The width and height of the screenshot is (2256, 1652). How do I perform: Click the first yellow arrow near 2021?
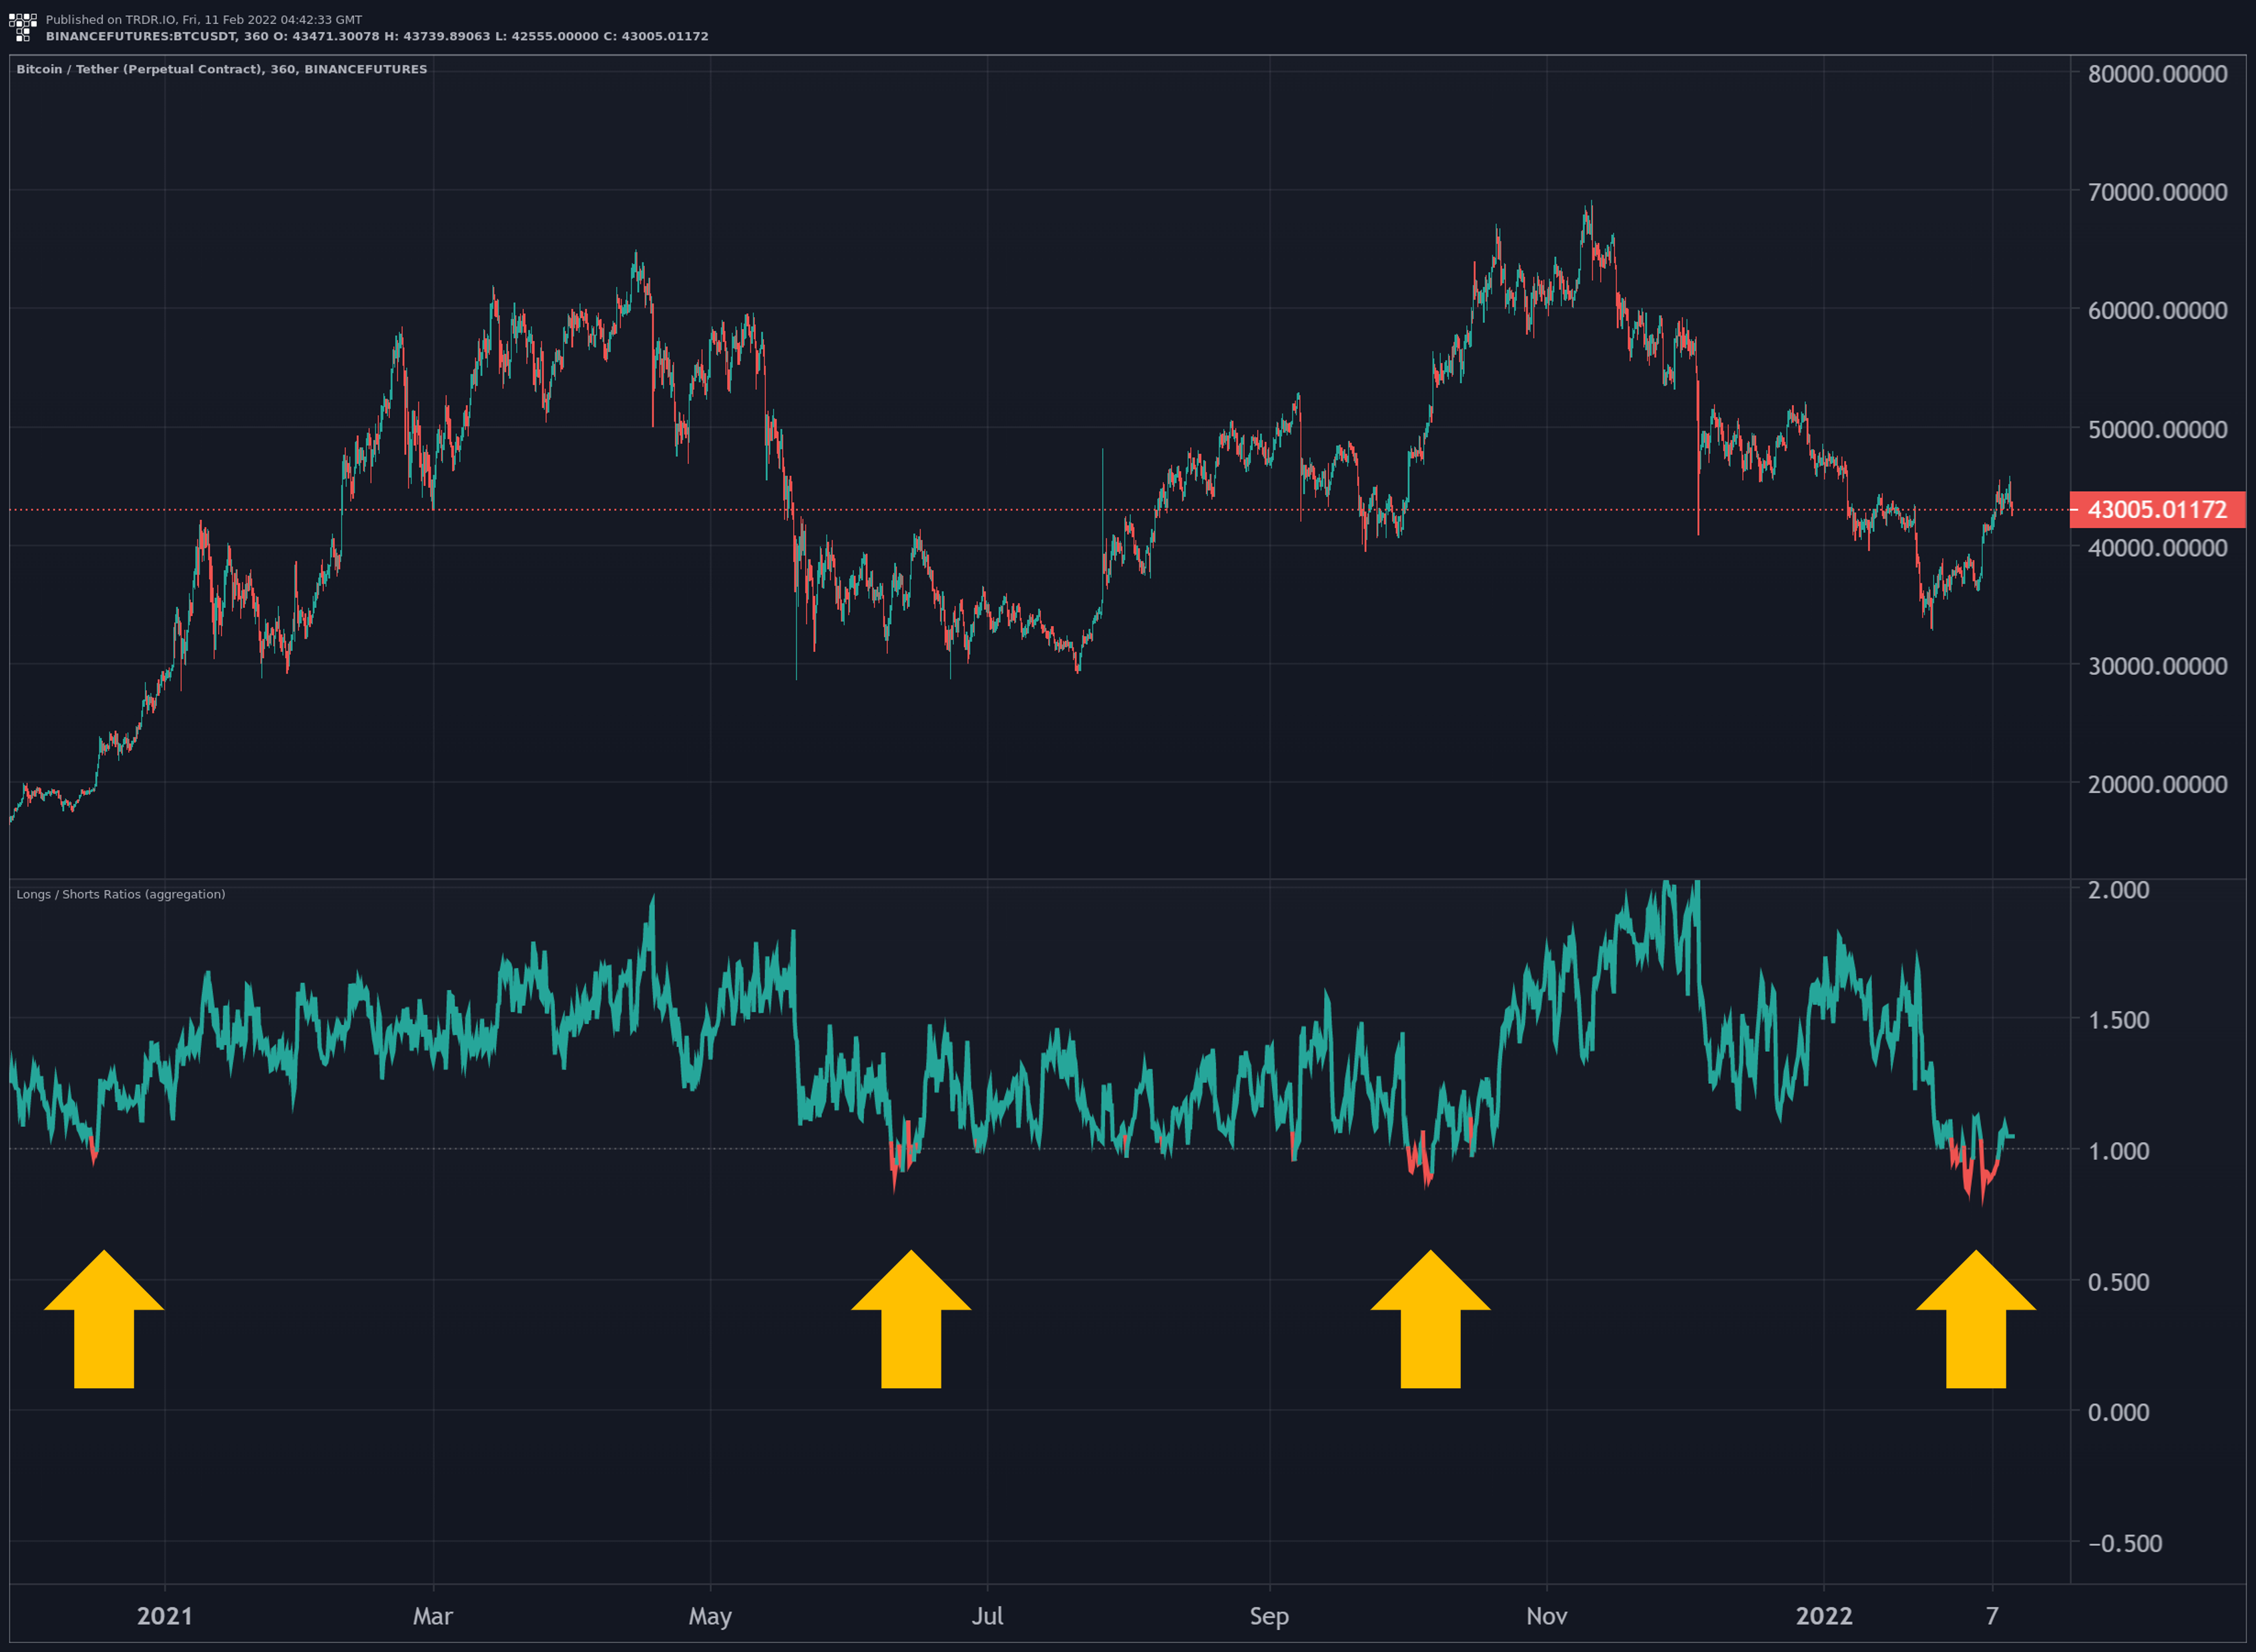(x=104, y=1320)
